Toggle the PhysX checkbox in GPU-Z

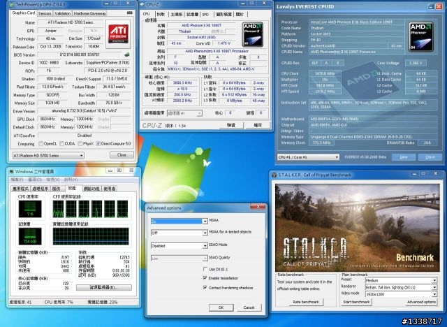click(80, 144)
